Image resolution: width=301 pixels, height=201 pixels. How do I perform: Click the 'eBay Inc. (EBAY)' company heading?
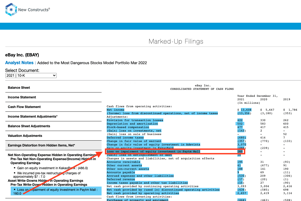[x=22, y=55]
